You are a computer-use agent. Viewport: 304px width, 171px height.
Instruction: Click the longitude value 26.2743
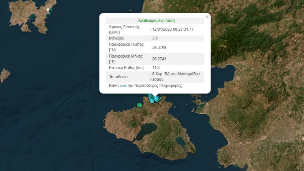pos(159,59)
